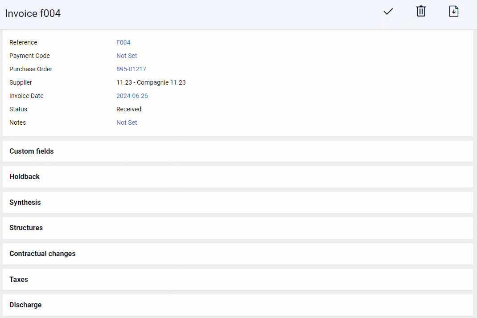Click the Invoice f004 page title

tap(33, 13)
